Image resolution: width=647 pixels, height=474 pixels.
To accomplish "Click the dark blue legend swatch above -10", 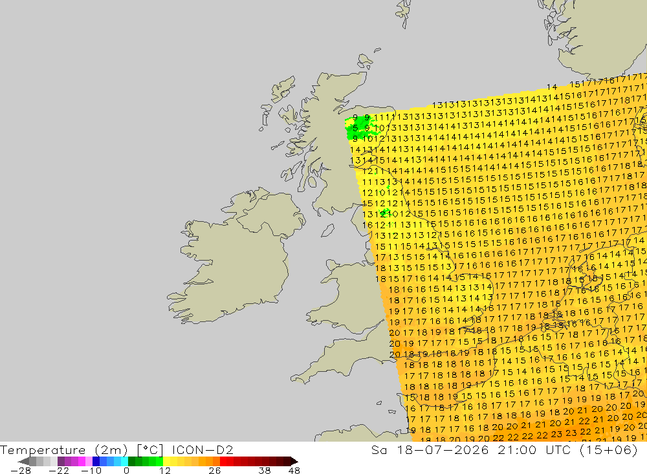I will (96, 461).
